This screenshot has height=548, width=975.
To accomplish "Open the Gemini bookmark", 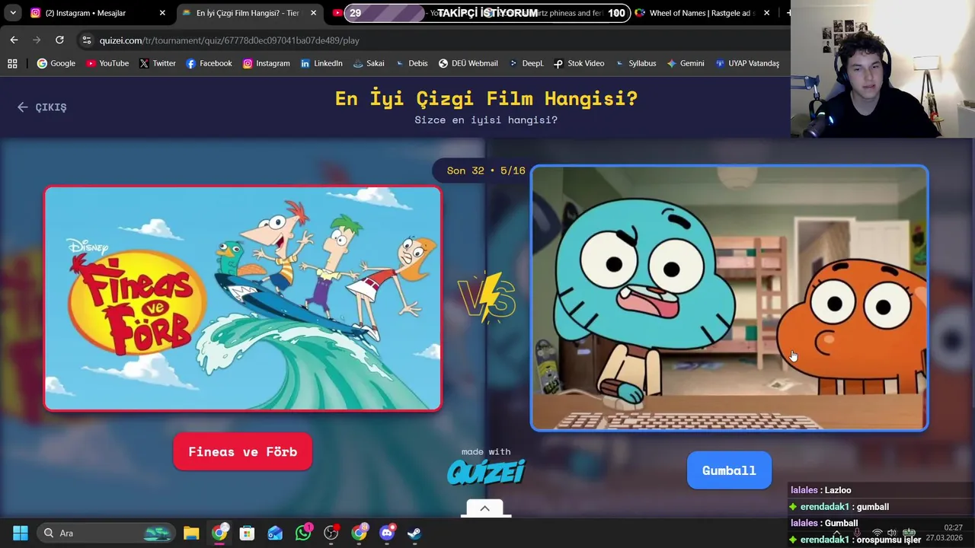I will (685, 63).
